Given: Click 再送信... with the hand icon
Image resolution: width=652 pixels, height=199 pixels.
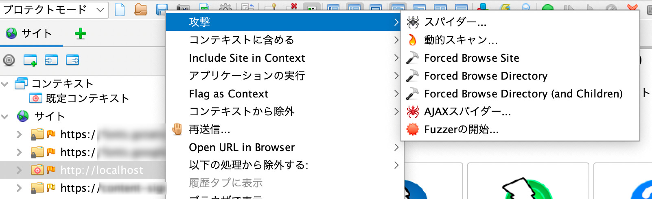Looking at the screenshot, I should pos(284,129).
